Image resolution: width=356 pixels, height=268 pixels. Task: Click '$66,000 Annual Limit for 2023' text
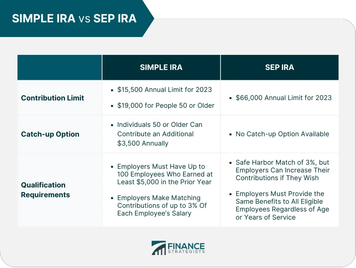coord(284,98)
